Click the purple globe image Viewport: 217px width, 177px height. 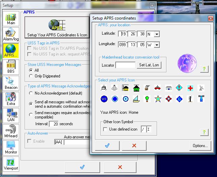187,63
